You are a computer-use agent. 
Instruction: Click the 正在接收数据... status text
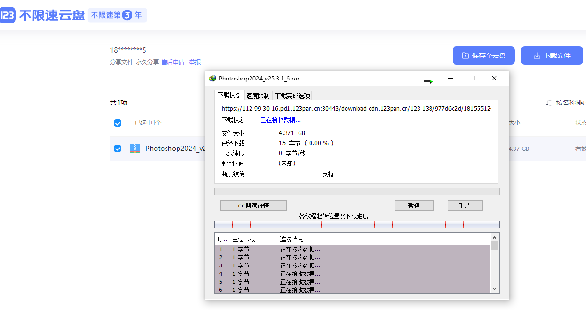281,120
